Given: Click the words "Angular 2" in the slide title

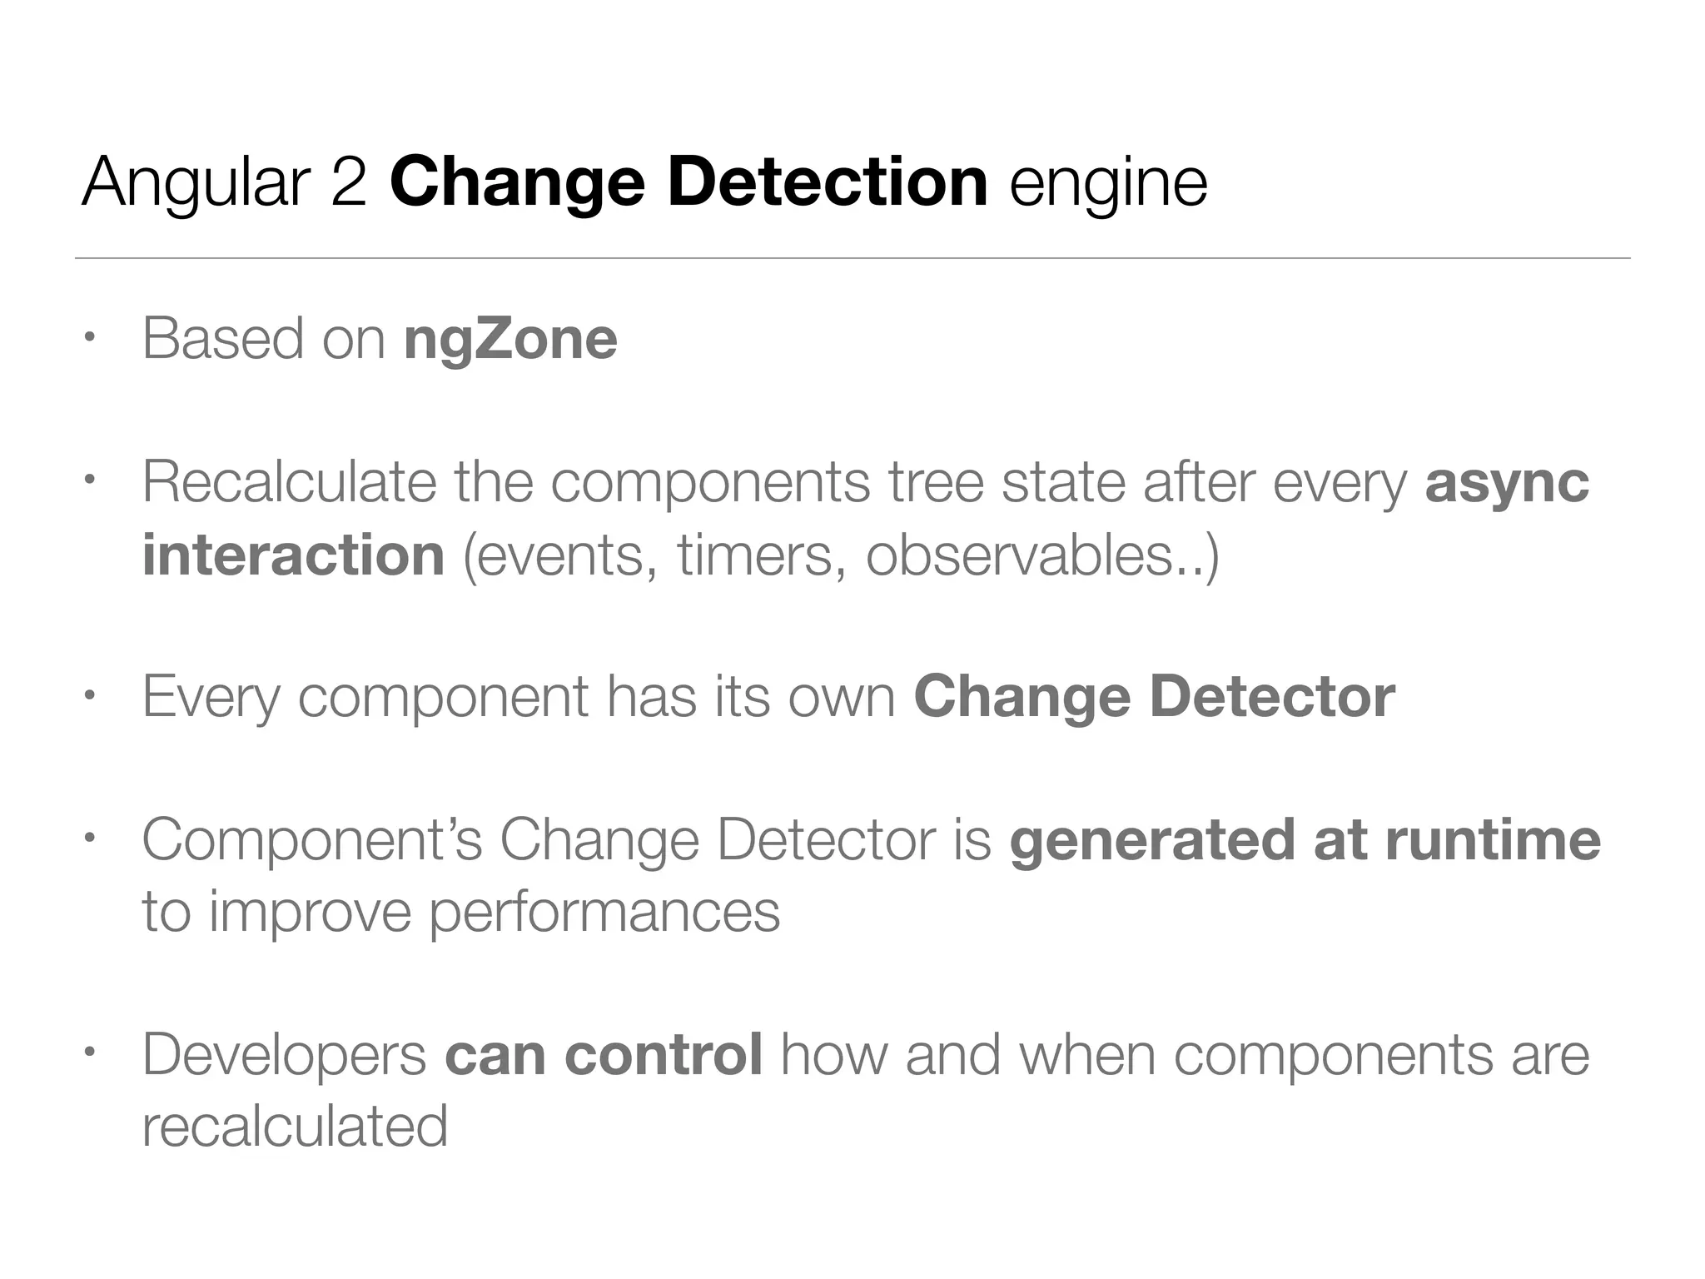Looking at the screenshot, I should click(x=223, y=182).
